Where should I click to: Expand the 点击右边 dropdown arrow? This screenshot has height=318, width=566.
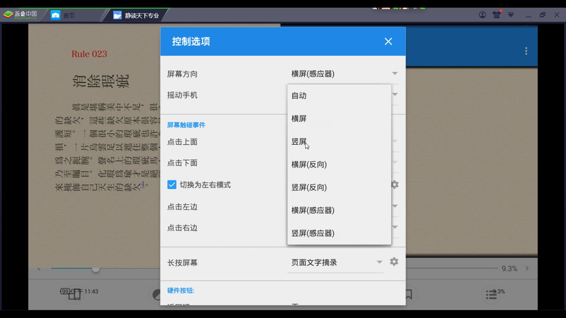[395, 227]
